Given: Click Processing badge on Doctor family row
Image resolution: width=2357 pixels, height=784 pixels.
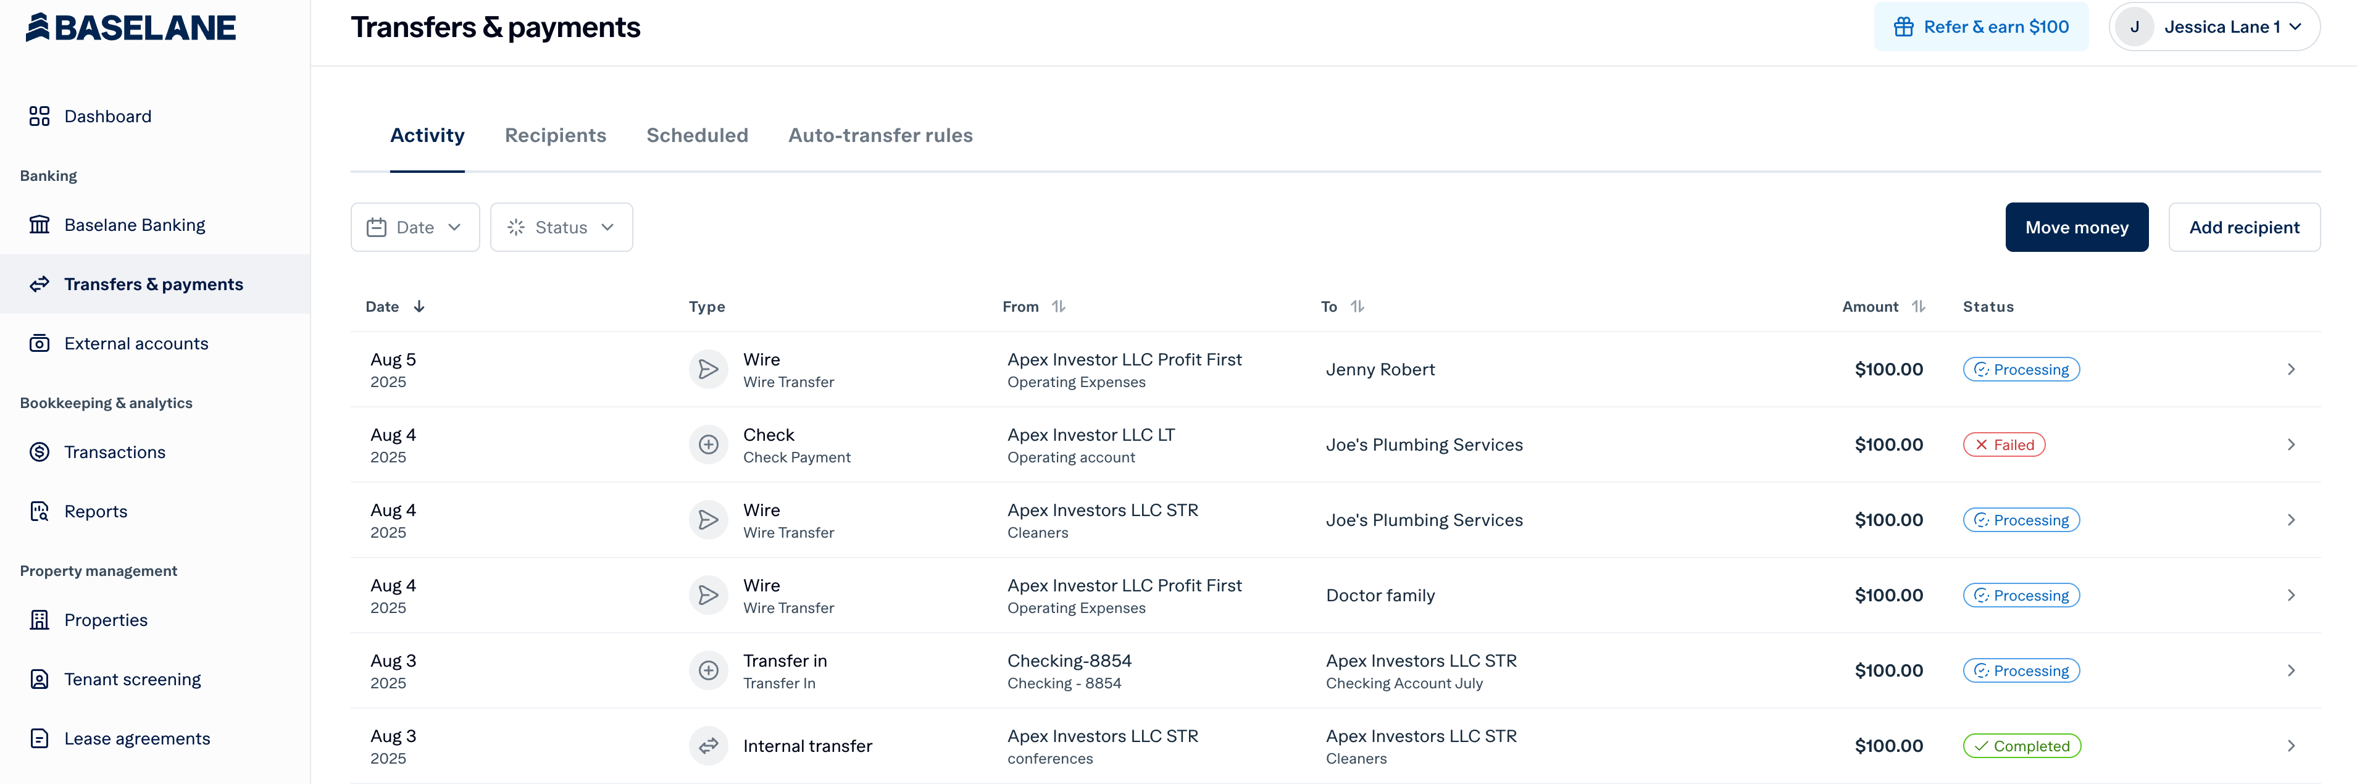Looking at the screenshot, I should 2021,596.
